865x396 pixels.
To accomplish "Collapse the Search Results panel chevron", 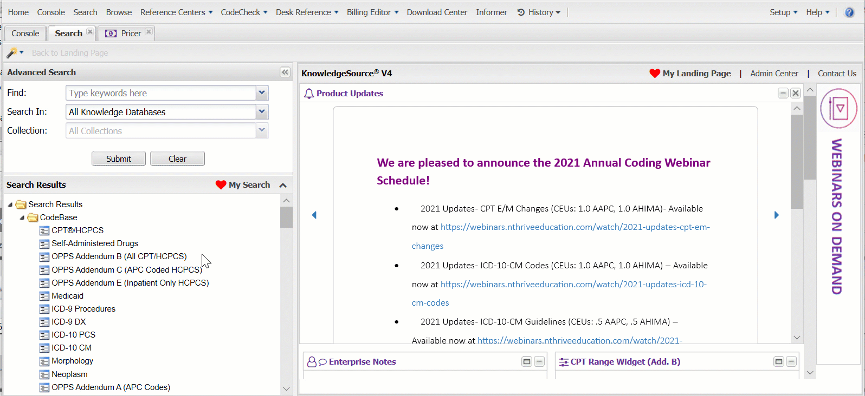I will click(282, 185).
